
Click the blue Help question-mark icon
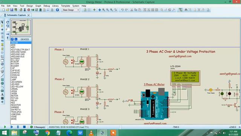[57, 10]
